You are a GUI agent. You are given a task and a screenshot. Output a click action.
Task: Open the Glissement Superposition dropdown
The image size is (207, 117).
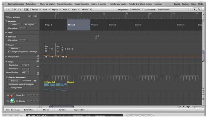[174, 10]
